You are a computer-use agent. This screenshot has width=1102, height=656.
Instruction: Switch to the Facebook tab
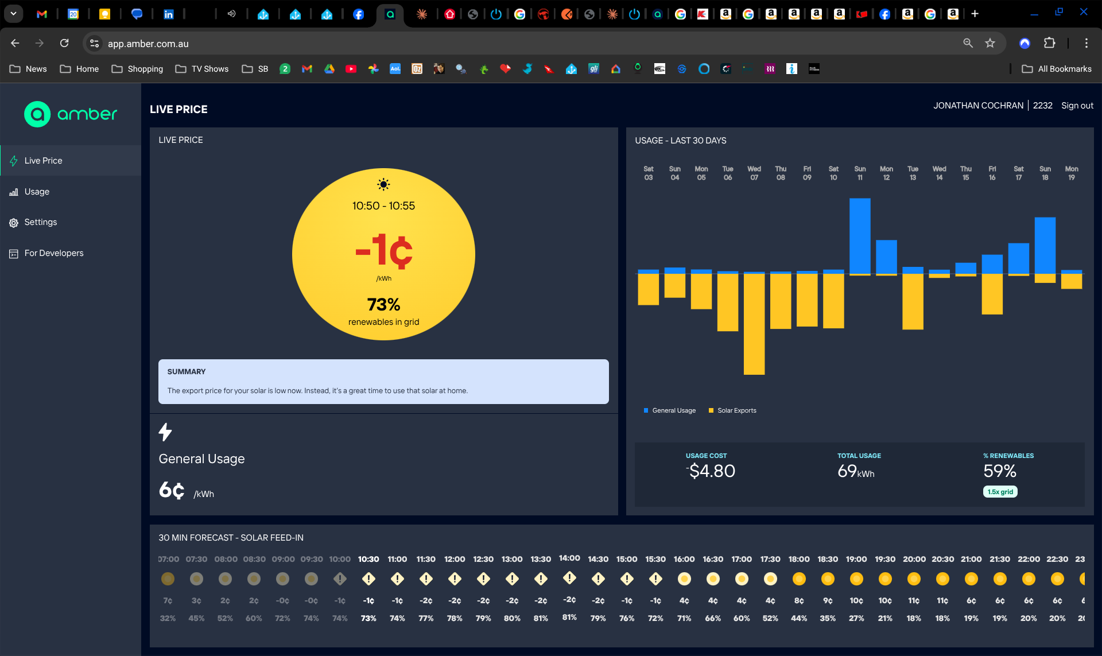pos(359,14)
